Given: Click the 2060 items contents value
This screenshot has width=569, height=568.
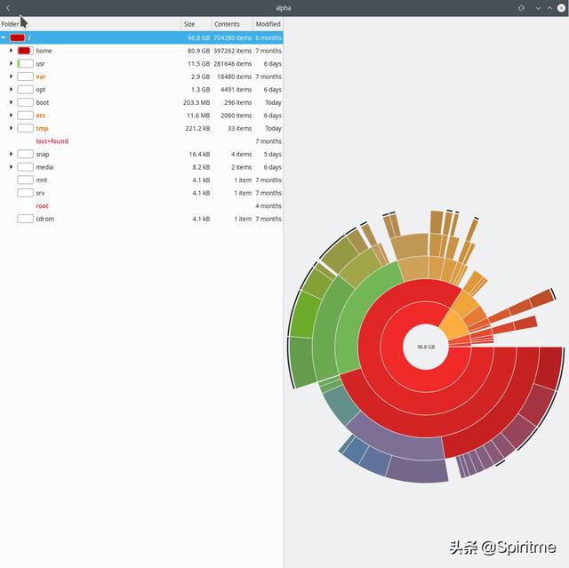Looking at the screenshot, I should (x=236, y=116).
